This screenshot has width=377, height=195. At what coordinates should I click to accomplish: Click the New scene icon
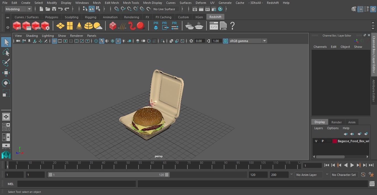click(x=41, y=9)
